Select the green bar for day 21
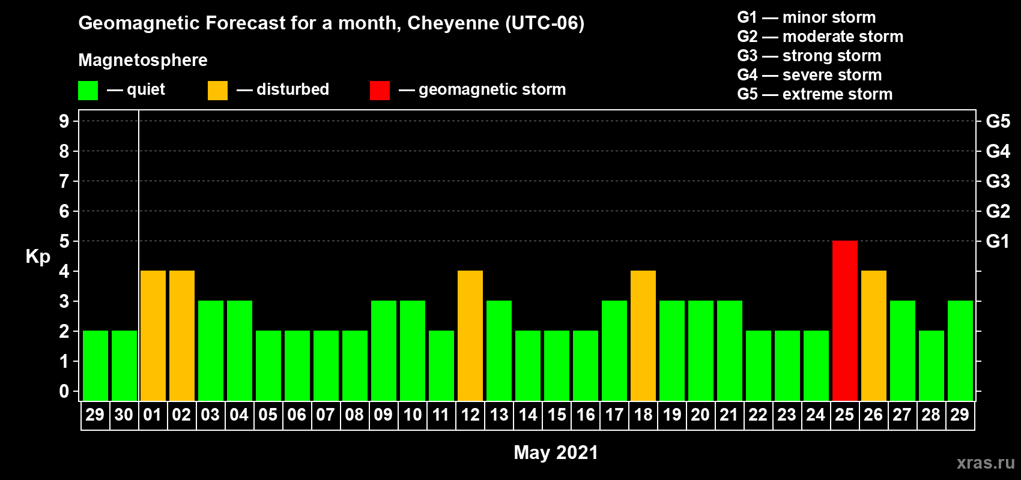The width and height of the screenshot is (1021, 480). [x=730, y=351]
